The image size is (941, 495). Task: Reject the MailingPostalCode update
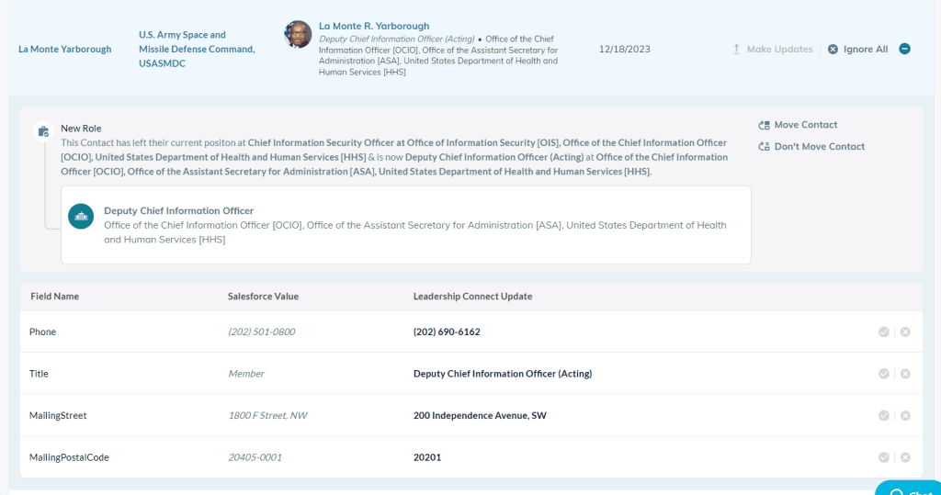pos(905,457)
